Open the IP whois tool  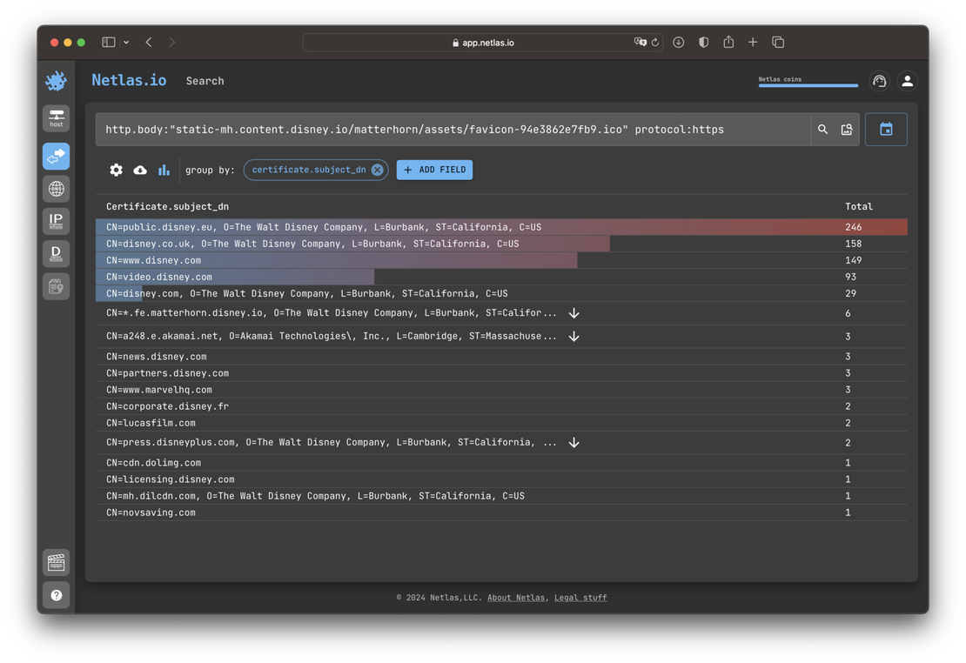click(56, 220)
